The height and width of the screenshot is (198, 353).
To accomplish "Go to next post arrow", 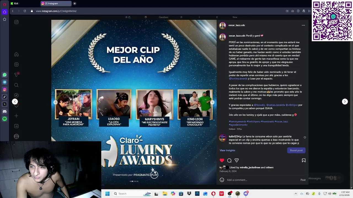I will tap(345, 101).
